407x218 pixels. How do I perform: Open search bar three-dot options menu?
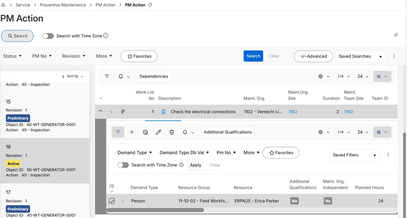(x=394, y=56)
